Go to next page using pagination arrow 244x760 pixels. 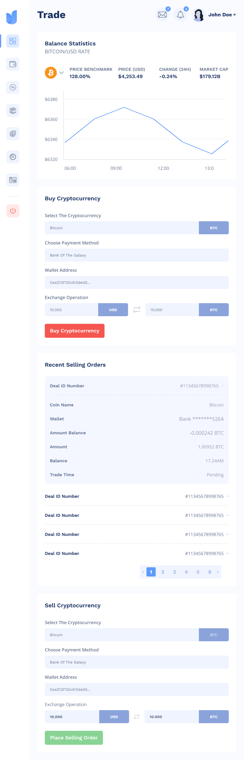coord(218,572)
